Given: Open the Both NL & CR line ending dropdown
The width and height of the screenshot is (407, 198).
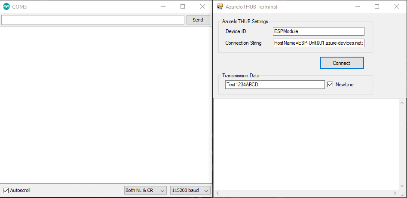Looking at the screenshot, I should 145,190.
